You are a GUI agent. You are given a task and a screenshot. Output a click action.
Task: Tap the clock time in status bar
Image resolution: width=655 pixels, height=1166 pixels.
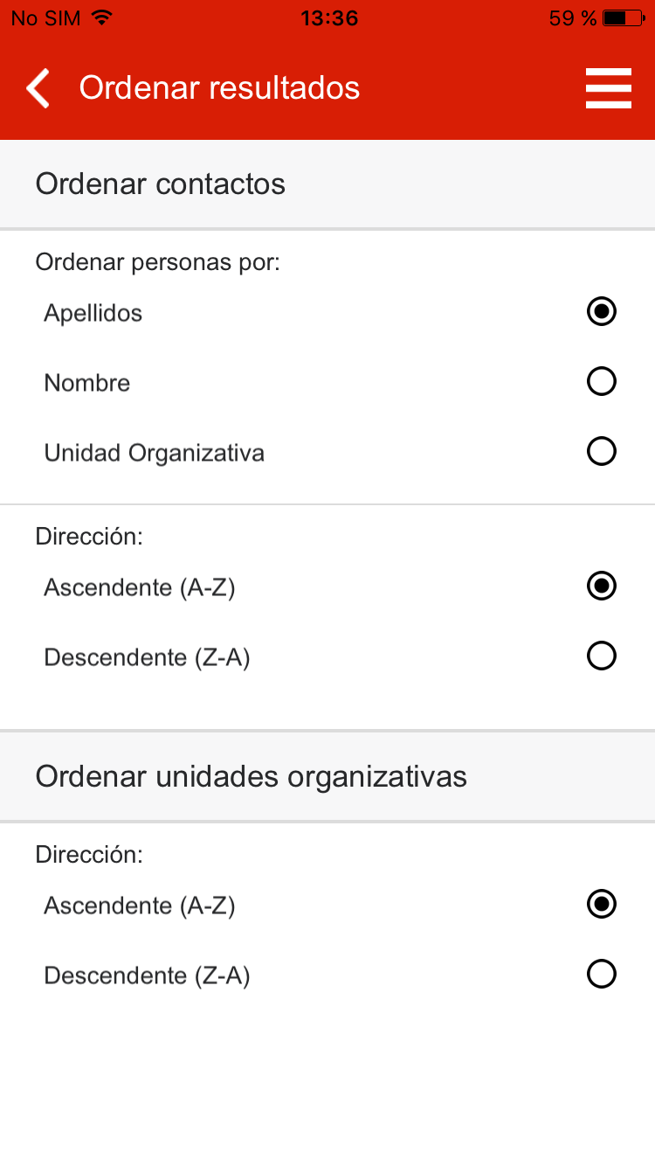329,18
